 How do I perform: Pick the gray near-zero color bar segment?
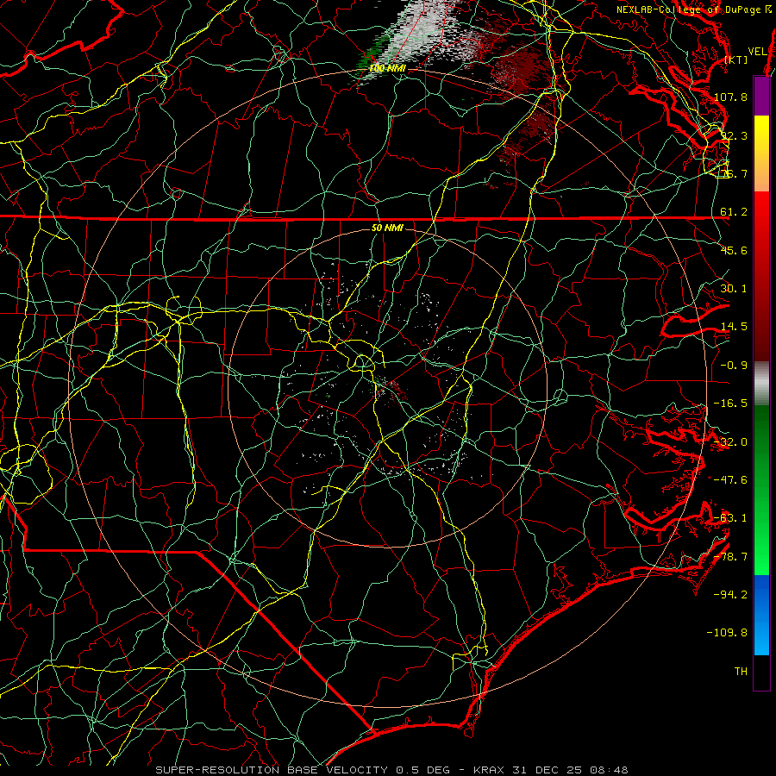[761, 384]
